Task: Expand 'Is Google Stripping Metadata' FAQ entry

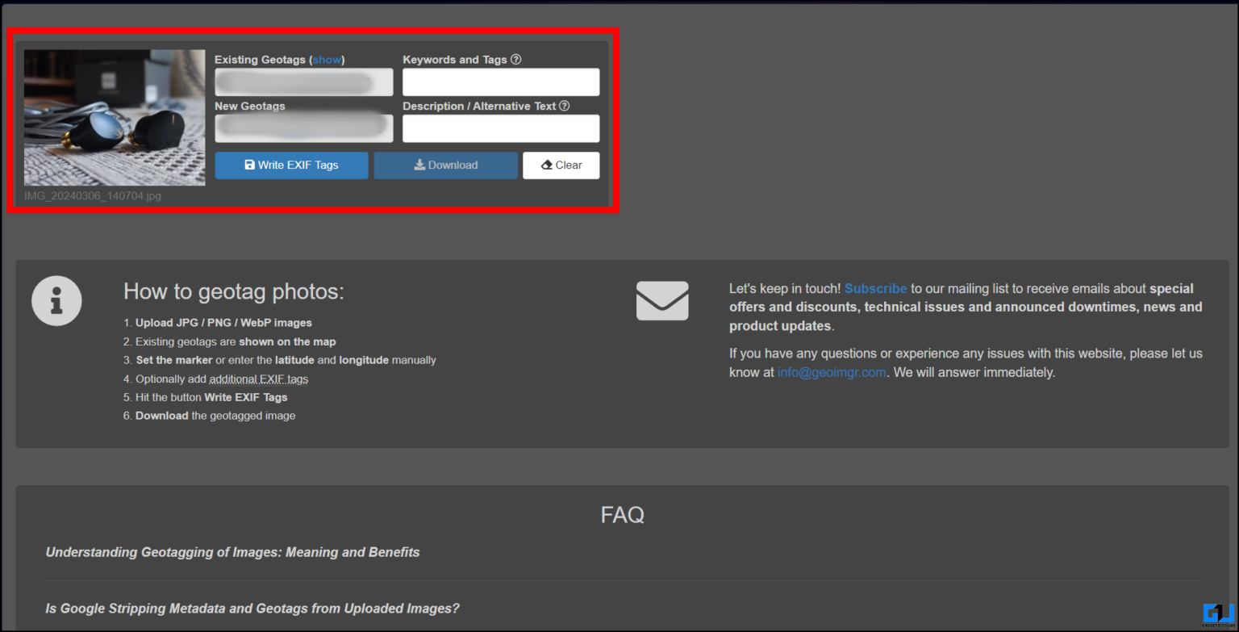Action: pos(252,609)
